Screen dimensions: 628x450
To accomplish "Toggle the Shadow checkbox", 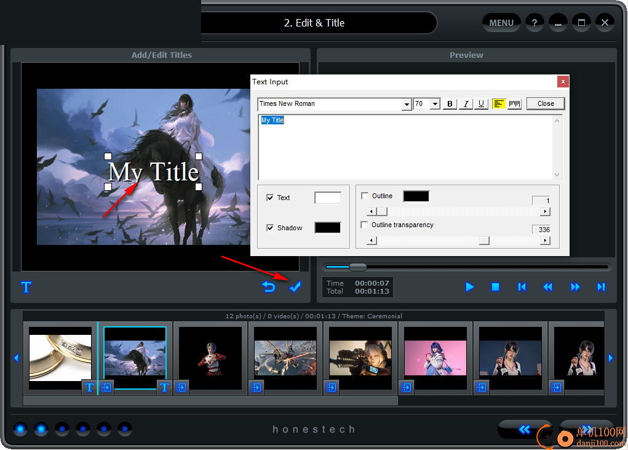I will pos(270,228).
